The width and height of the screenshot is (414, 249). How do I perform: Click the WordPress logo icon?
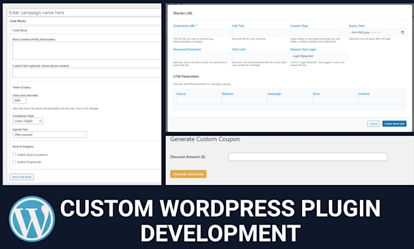tap(32, 219)
